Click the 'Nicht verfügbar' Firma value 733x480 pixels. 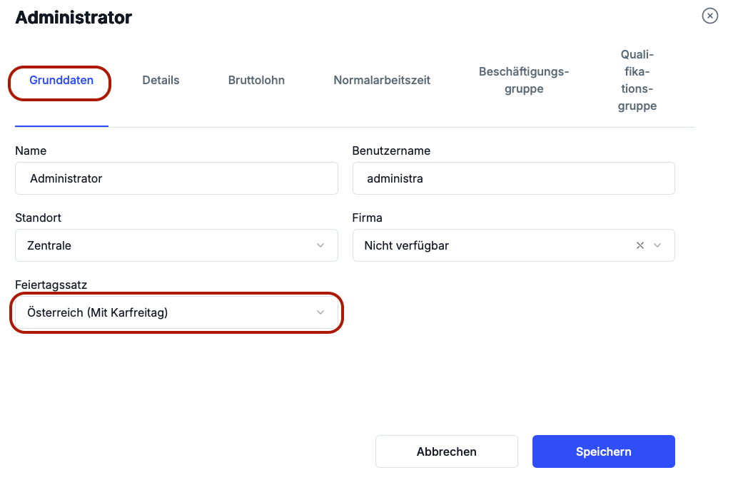click(x=407, y=245)
